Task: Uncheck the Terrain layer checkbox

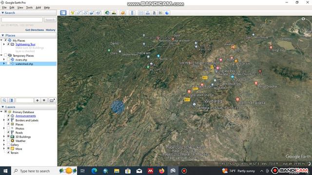Action: 8,153
